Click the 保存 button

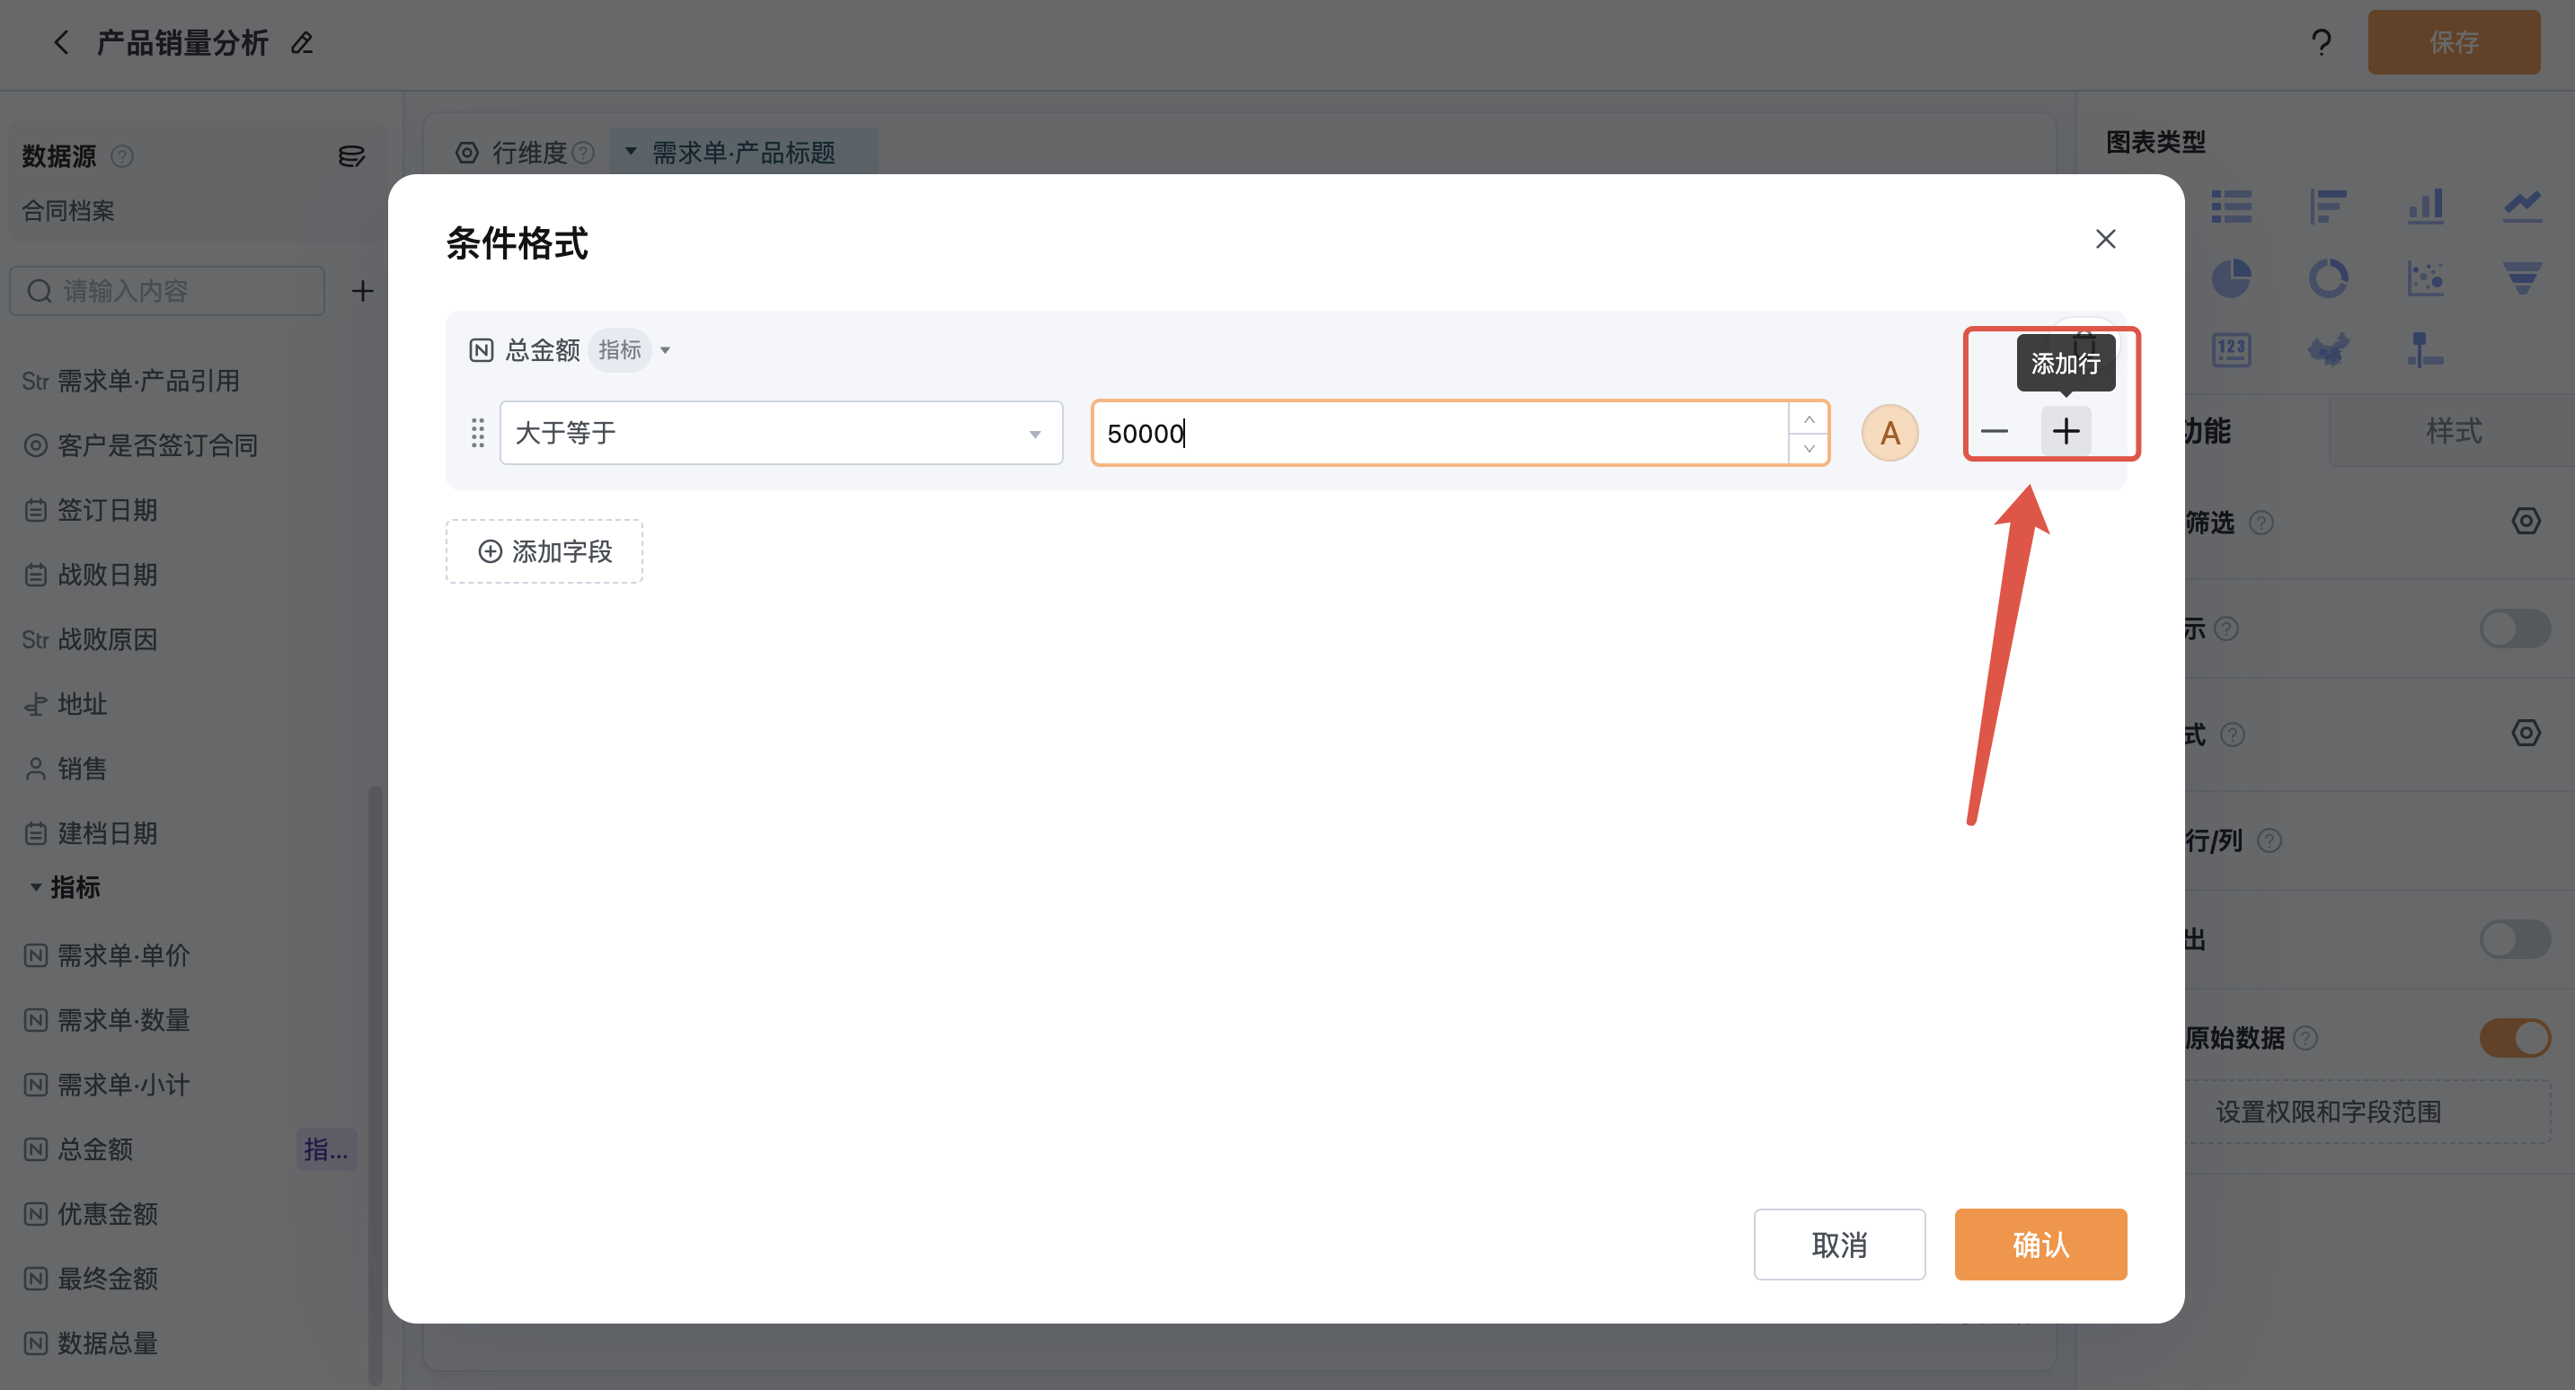pyautogui.click(x=2453, y=42)
